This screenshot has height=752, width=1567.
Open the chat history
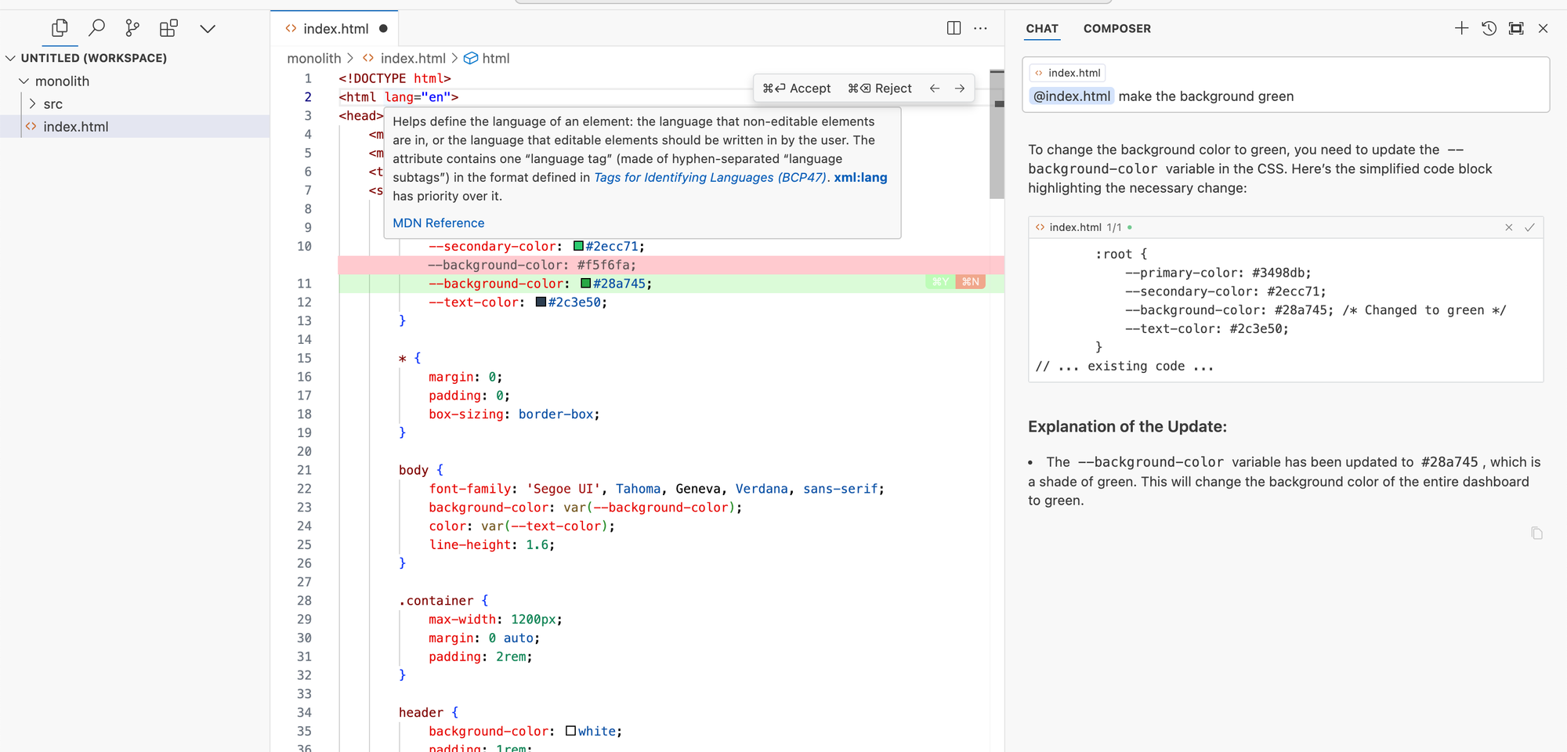pos(1489,27)
